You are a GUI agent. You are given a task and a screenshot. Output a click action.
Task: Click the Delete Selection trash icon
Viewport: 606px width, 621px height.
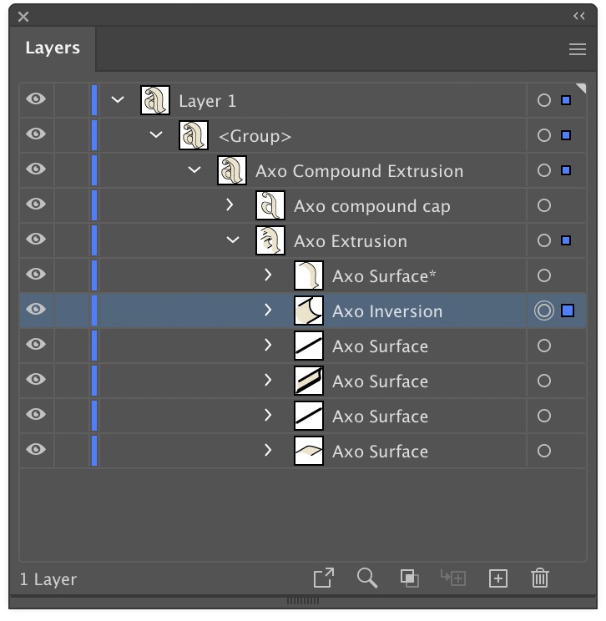(x=540, y=578)
